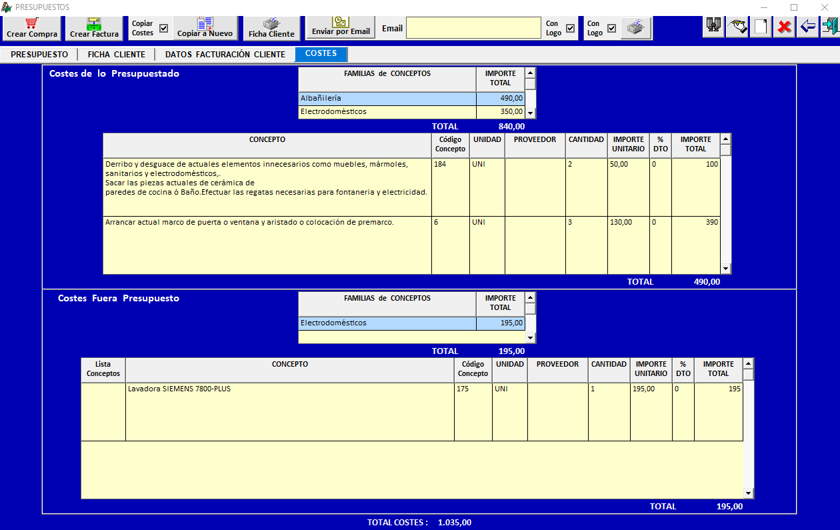Click the binoculars search icon
This screenshot has width=840, height=530.
pyautogui.click(x=715, y=27)
